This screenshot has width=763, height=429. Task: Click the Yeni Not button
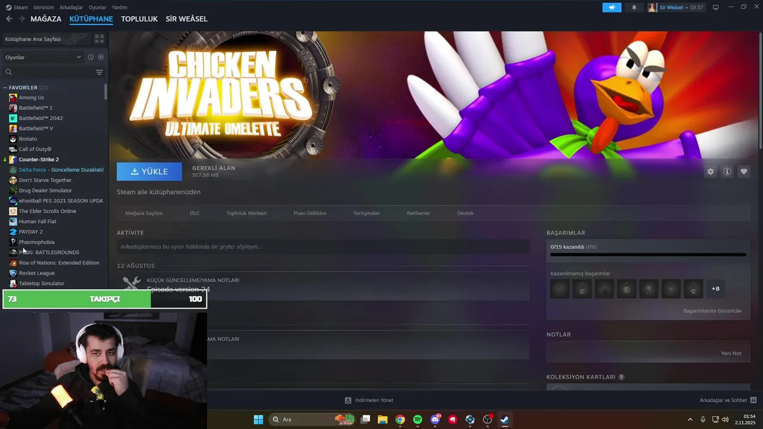coord(731,353)
